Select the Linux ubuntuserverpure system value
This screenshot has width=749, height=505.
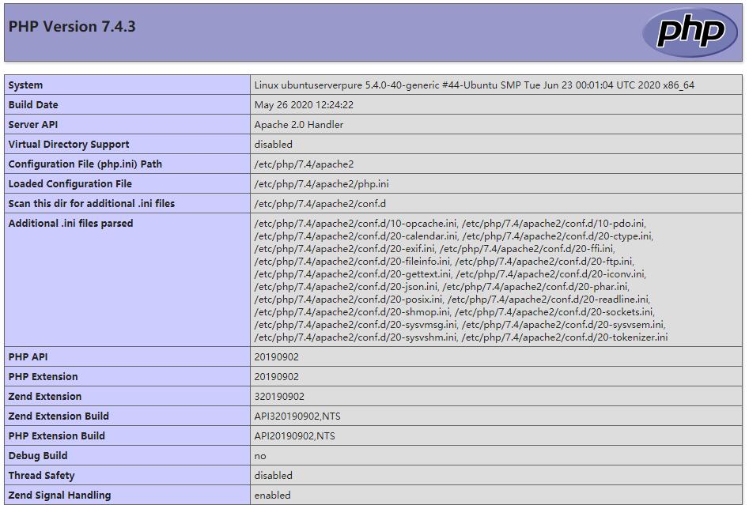474,85
